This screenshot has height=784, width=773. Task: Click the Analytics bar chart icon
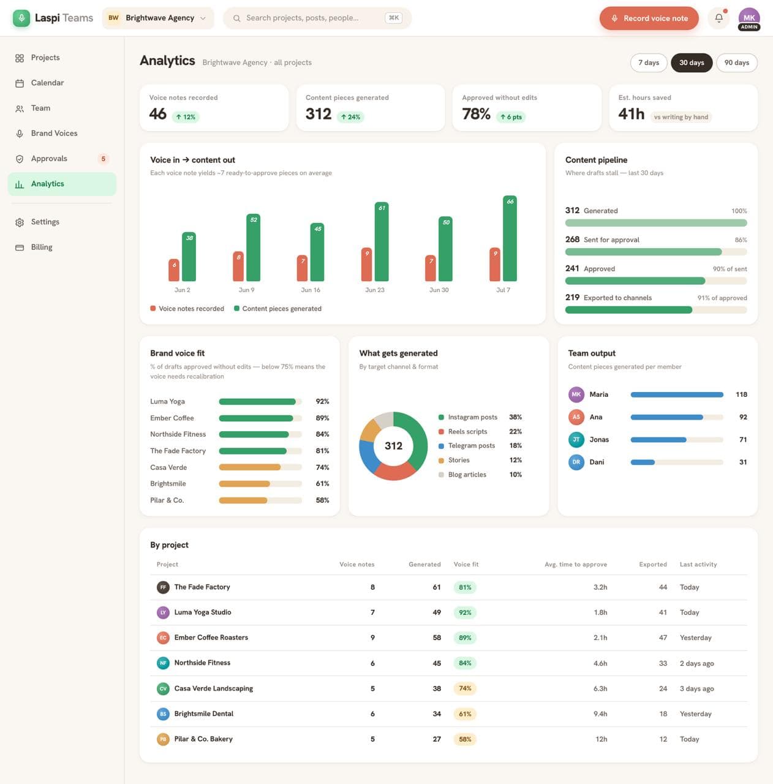[20, 184]
